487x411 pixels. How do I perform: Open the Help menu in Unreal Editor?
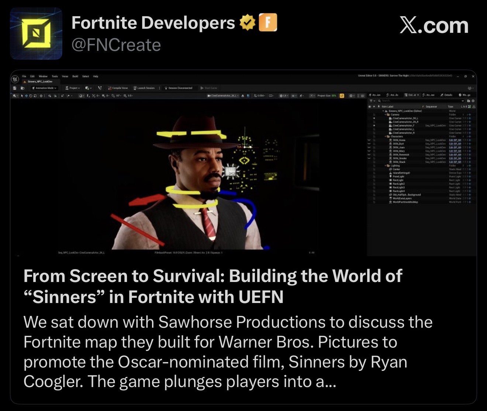(x=96, y=76)
